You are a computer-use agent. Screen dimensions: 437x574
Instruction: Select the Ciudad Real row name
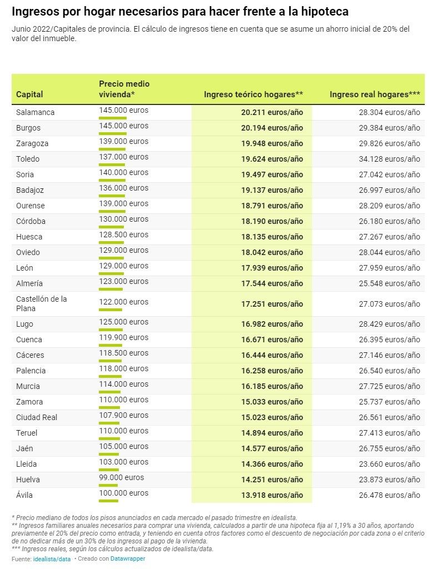(37, 417)
